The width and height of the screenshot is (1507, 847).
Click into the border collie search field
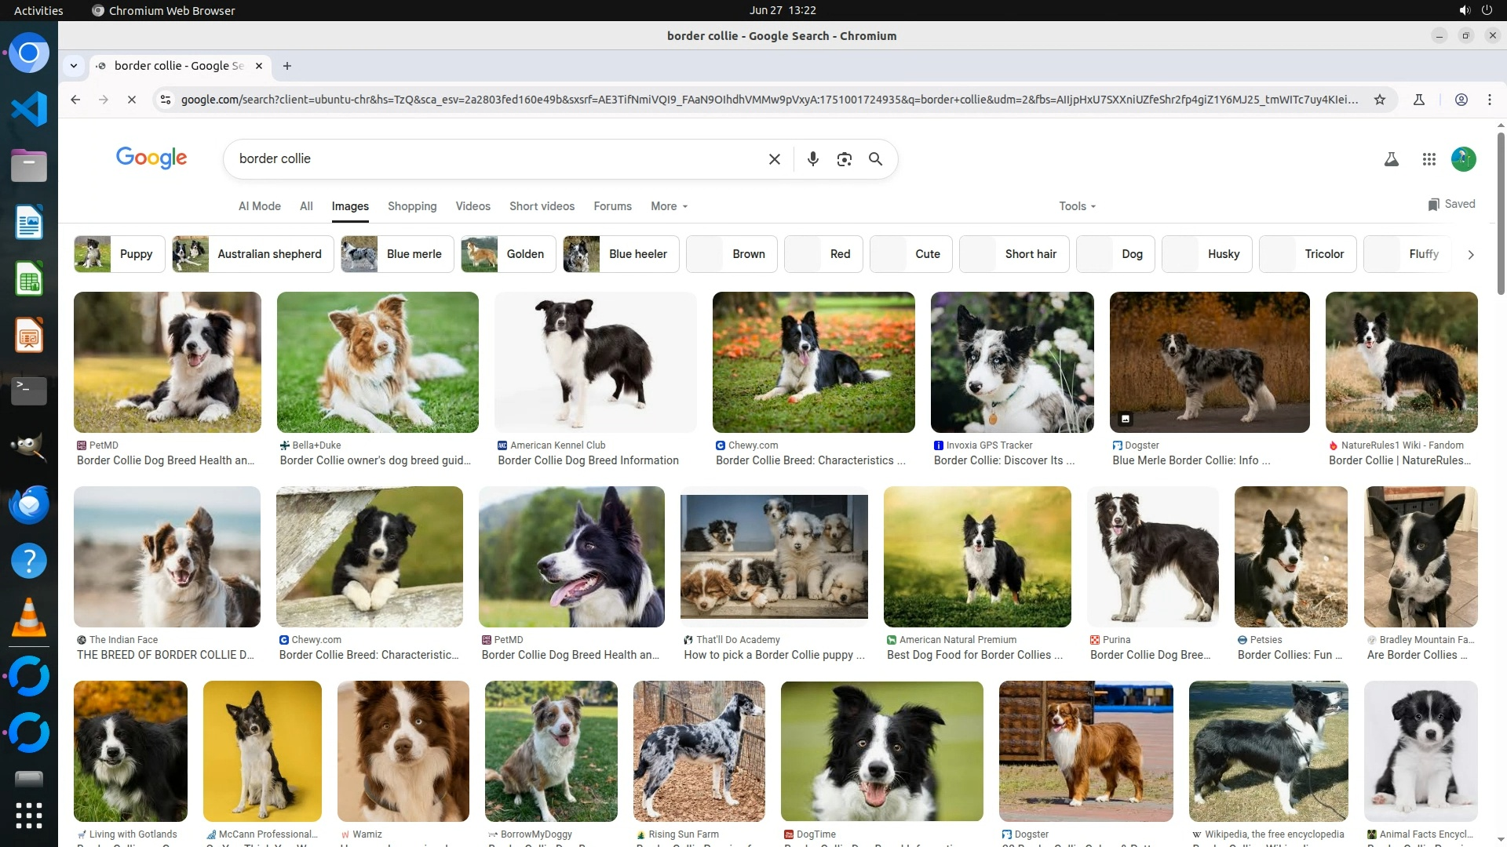494,159
